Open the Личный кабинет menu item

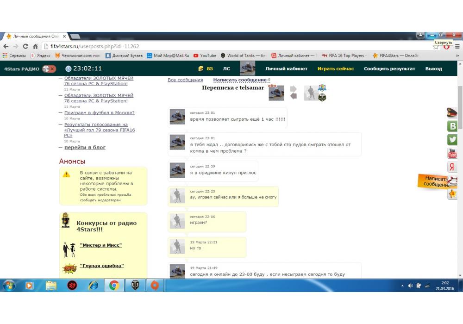coord(286,69)
